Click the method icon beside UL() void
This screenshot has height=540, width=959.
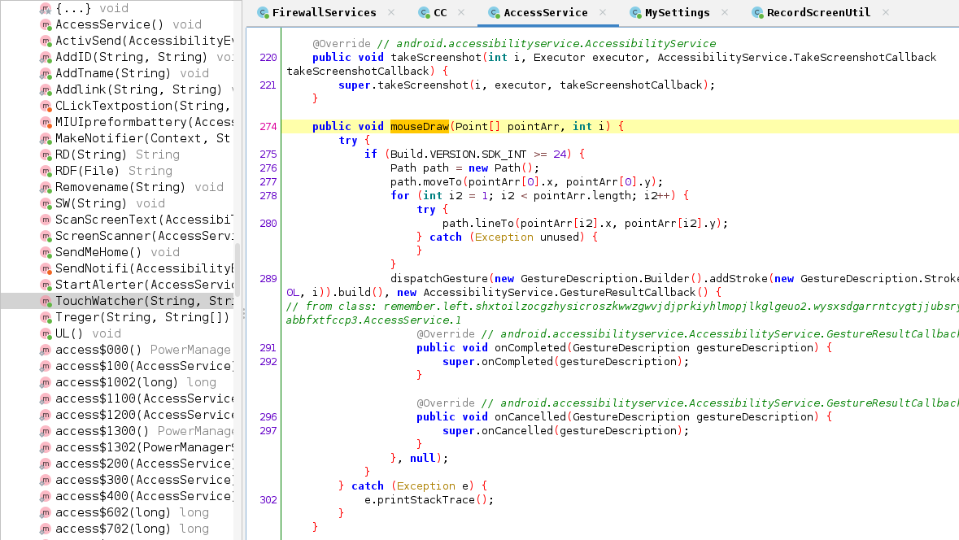pos(46,334)
